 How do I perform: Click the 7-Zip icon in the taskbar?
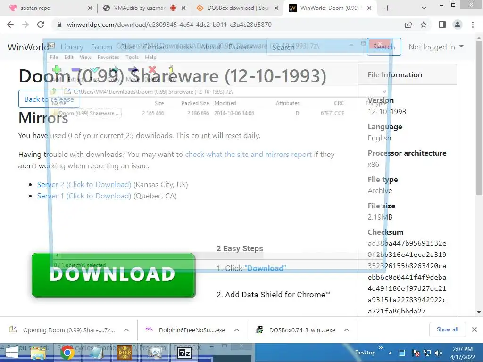184,353
